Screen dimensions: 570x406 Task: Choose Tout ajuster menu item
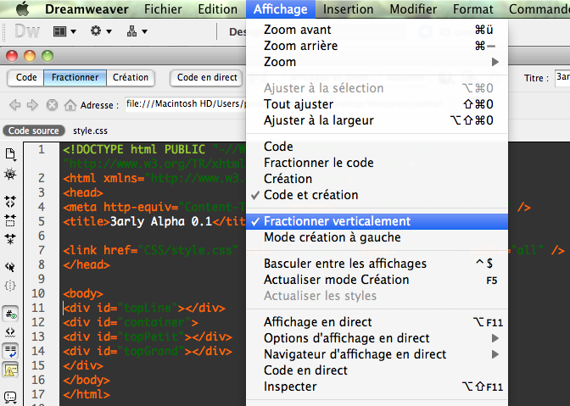[377, 104]
